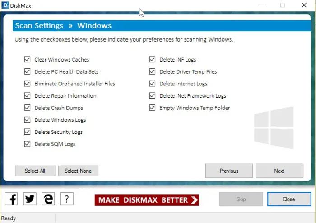This screenshot has width=316, height=223.
Task: Click the Ready status bar text
Action: click(x=9, y=218)
